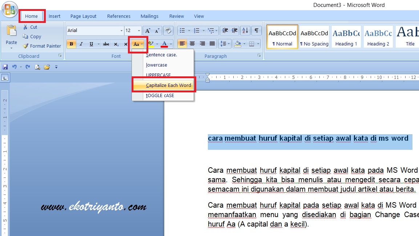Open the View tab

(199, 16)
